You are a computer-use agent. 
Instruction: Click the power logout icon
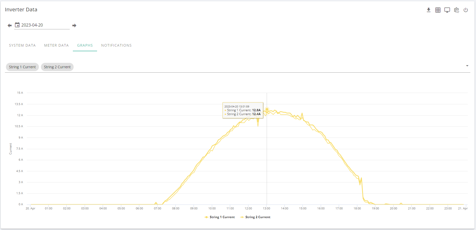point(466,10)
